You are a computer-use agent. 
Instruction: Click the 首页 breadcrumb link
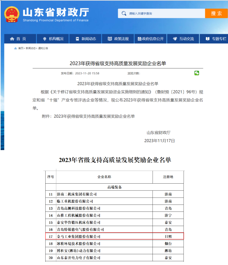pos(21,48)
